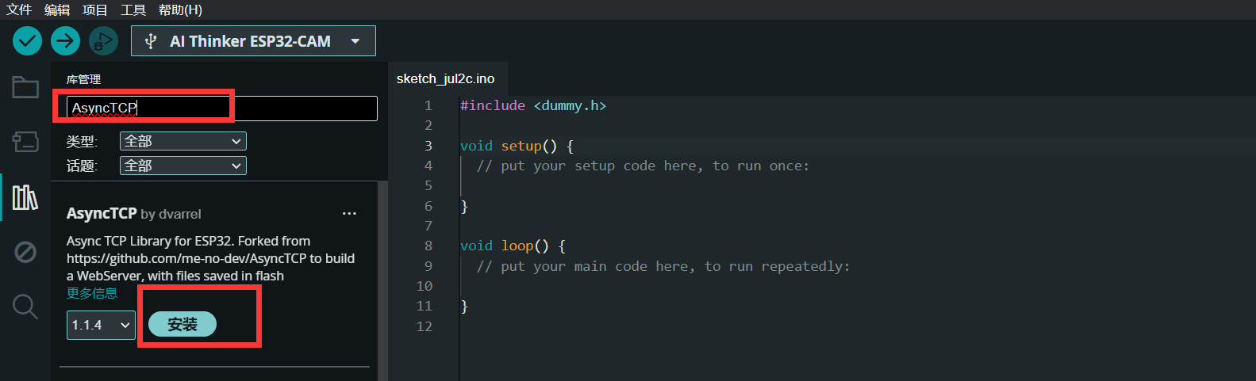Expand the 1.1.4 version dropdown
1256x381 pixels.
point(101,325)
